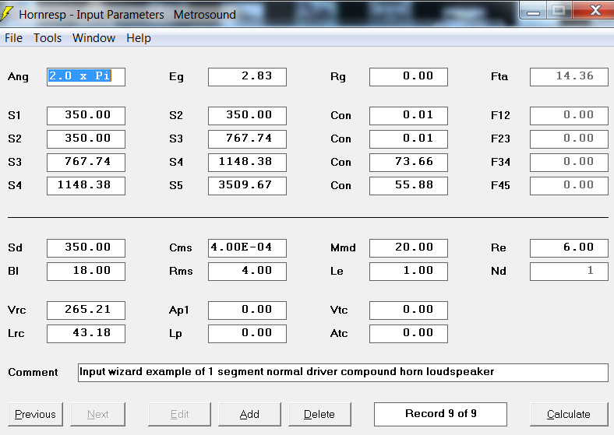Click the Ap1 input field
This screenshot has width=614, height=435.
pyautogui.click(x=248, y=310)
